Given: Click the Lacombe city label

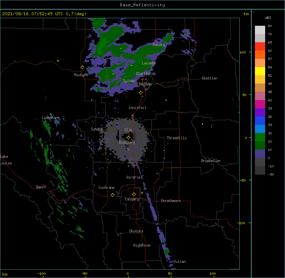Looking at the screenshot, I should click(149, 63).
